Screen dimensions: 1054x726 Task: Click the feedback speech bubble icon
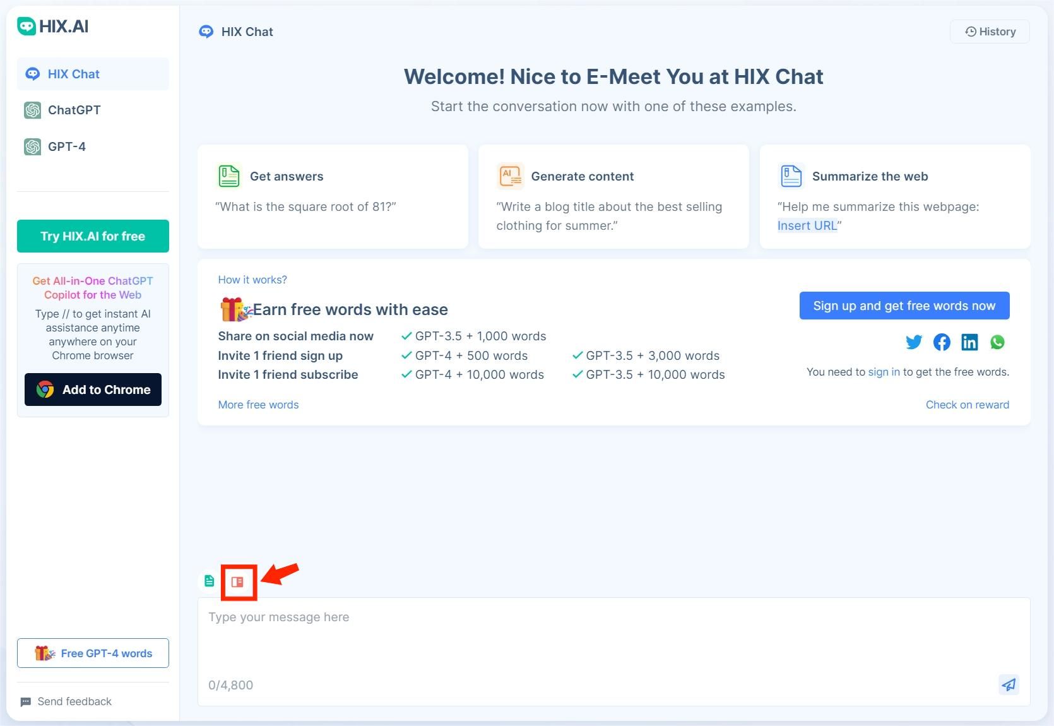pyautogui.click(x=26, y=702)
